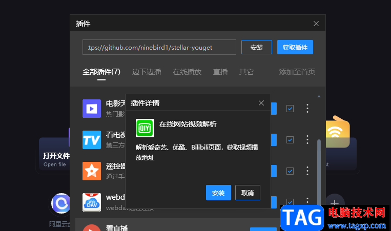Screen dimensions: 391x231
Task: Click the outlined 安装 button next to URL field
Action: point(257,47)
